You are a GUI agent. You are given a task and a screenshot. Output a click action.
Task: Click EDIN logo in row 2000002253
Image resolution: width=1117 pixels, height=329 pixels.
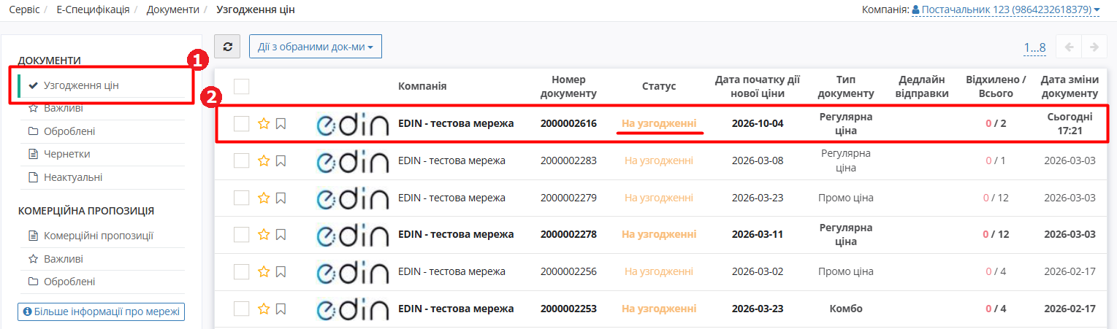(x=353, y=309)
